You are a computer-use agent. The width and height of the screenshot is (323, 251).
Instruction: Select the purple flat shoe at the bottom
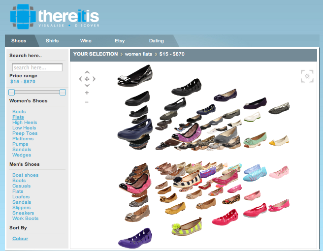click(135, 238)
